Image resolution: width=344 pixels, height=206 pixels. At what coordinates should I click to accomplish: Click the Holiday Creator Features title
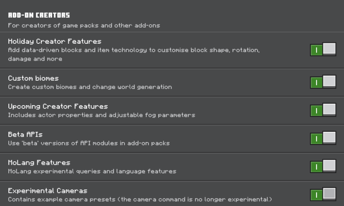pyautogui.click(x=55, y=41)
